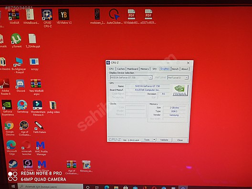Viewport: 252px width, 189px height.
Task: Switch to the Mainboard tab
Action: coord(132,69)
